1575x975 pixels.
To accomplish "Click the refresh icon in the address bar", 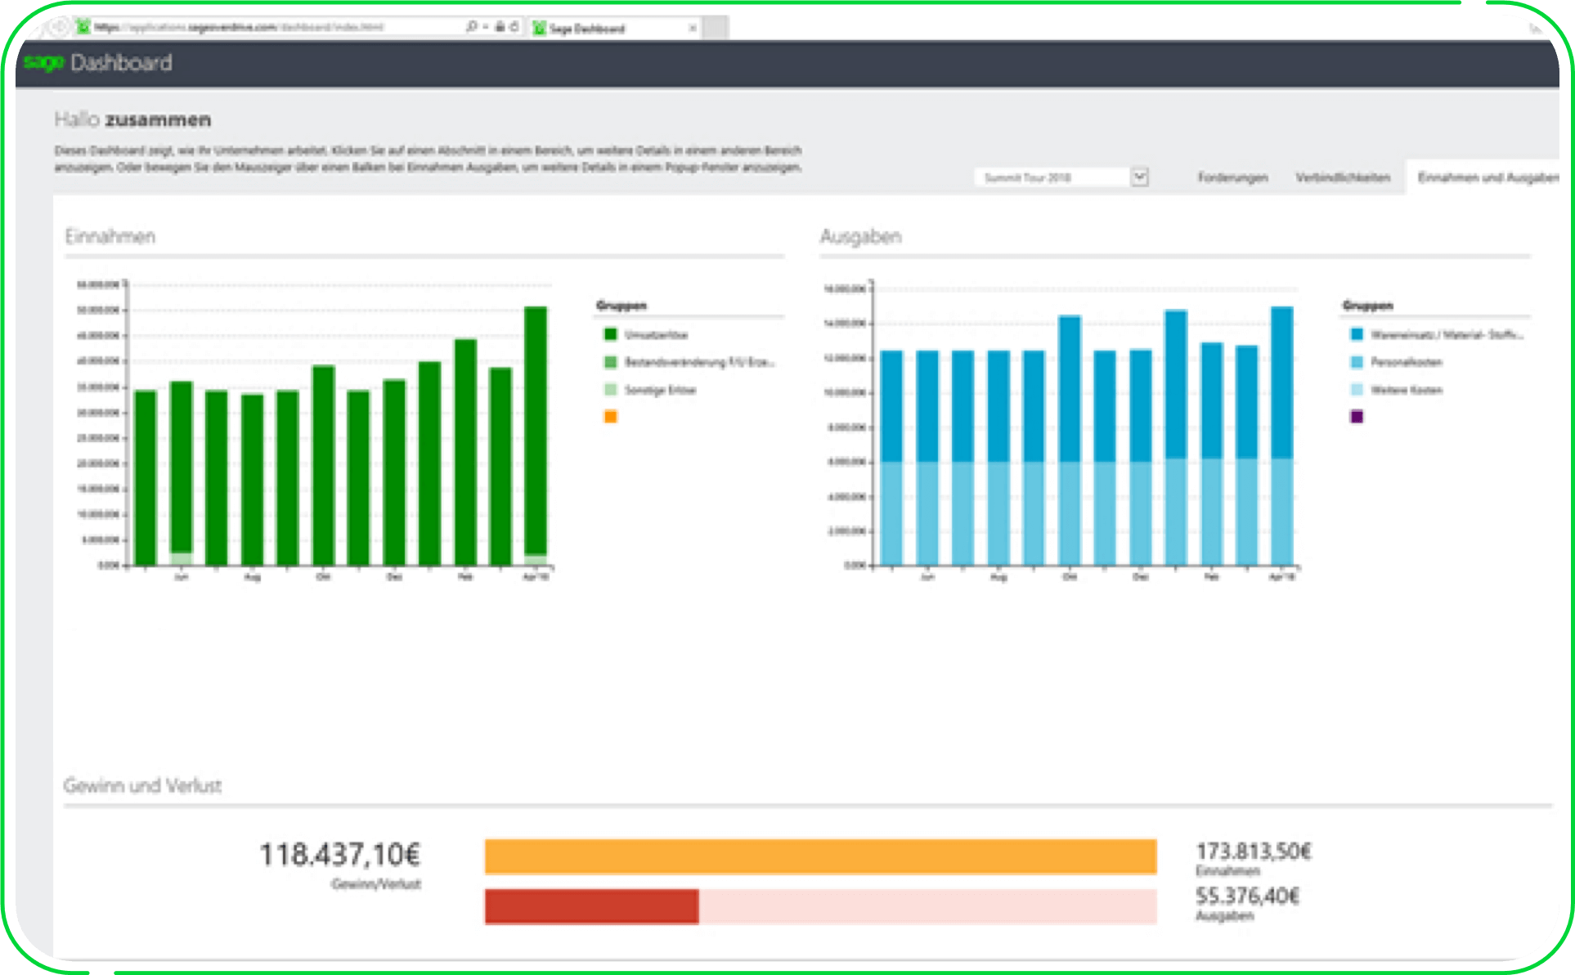I will [514, 27].
